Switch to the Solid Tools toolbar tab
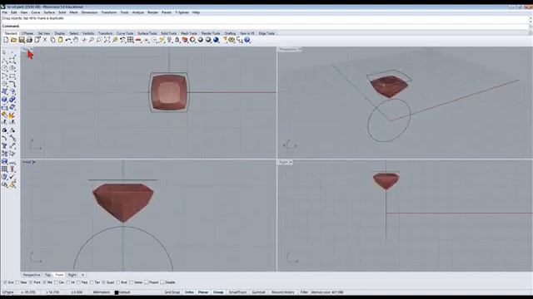The image size is (533, 299). click(x=168, y=33)
